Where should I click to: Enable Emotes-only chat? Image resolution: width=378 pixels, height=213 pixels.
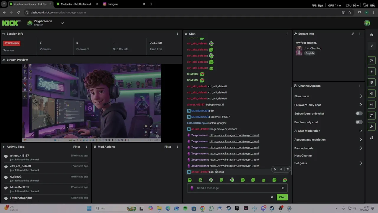tap(359, 122)
